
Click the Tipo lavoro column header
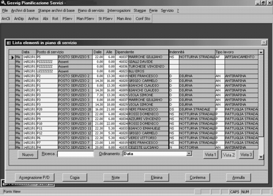(236, 52)
